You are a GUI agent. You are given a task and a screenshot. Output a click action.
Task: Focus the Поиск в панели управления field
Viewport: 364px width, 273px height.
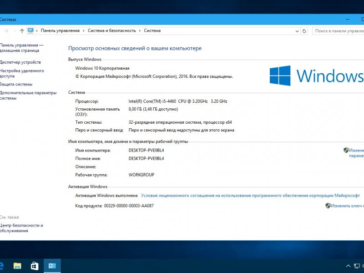(x=338, y=31)
